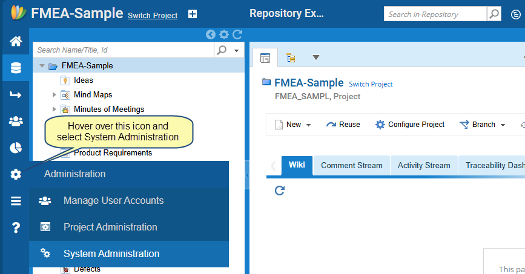This screenshot has height=274, width=525.
Task: Collapse the FMEA-Sample tree node
Action: (42, 66)
